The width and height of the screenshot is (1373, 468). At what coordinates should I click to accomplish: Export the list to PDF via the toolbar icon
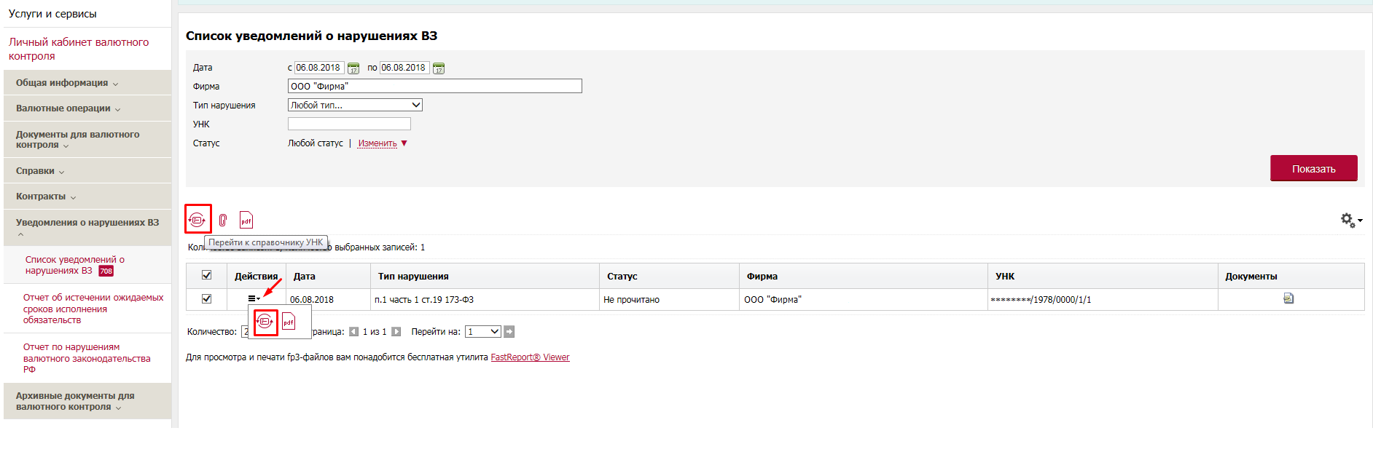pyautogui.click(x=246, y=220)
